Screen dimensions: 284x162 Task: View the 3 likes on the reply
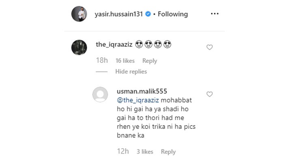point(145,152)
